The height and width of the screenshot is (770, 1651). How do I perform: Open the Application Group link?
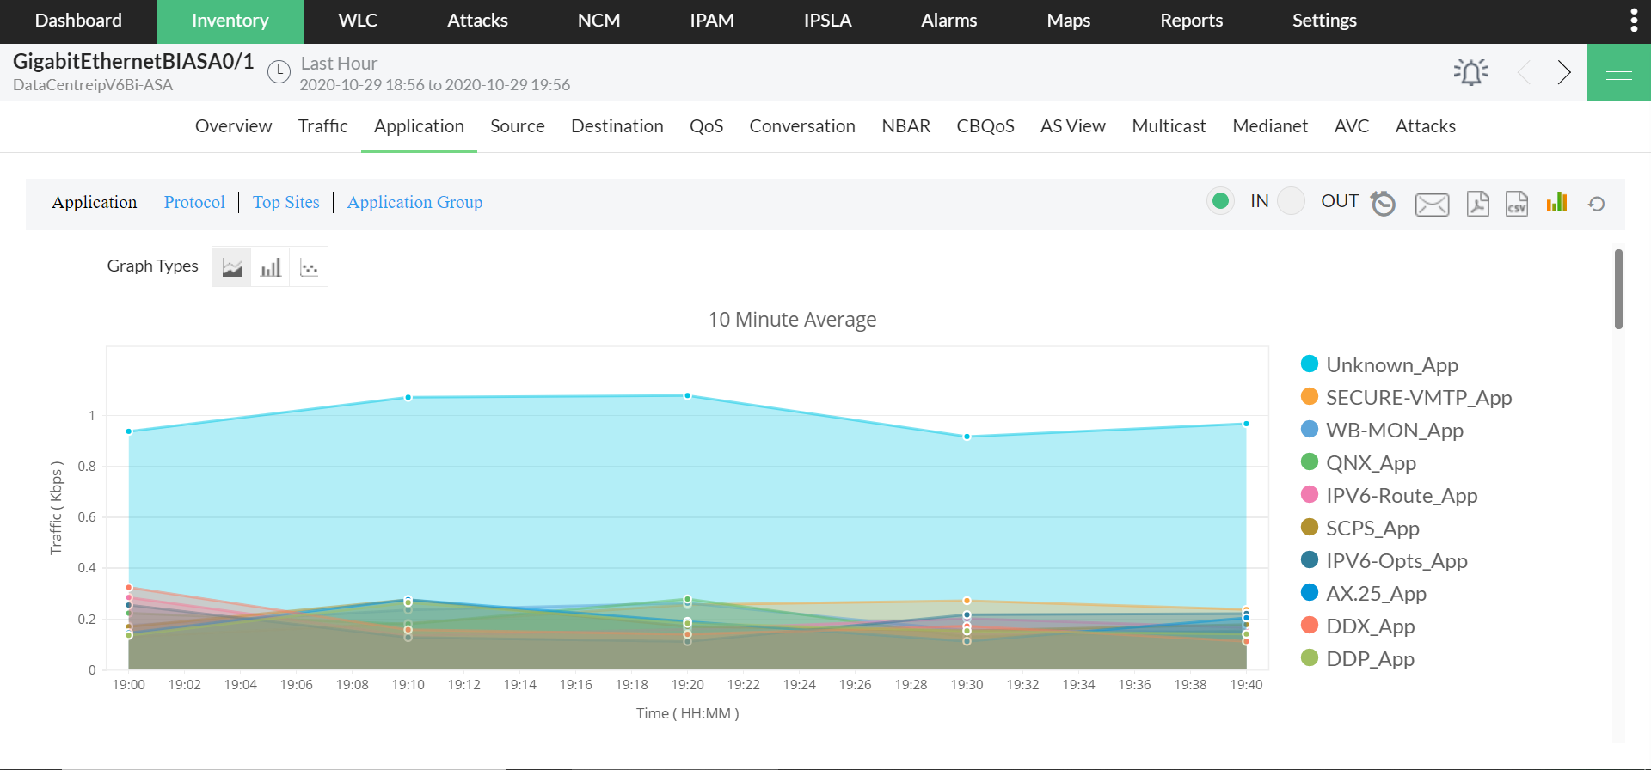pyautogui.click(x=414, y=202)
